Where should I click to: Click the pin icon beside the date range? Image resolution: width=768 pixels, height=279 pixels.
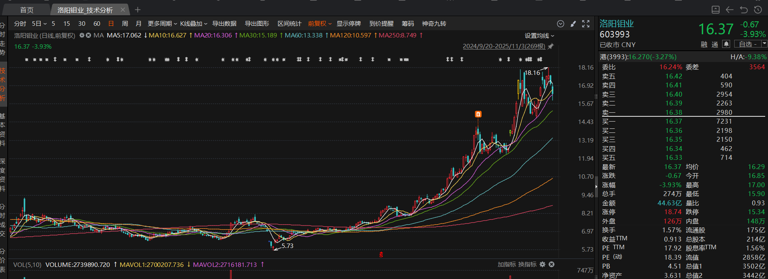pyautogui.click(x=551, y=46)
